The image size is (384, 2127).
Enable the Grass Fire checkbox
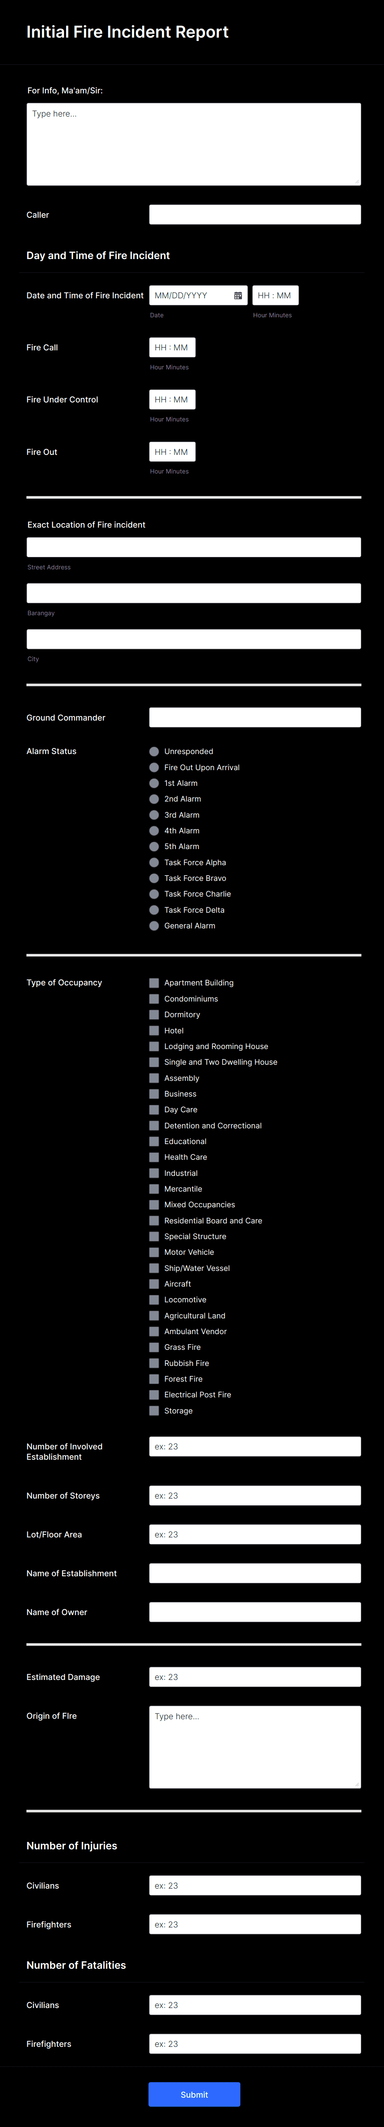pos(154,1347)
